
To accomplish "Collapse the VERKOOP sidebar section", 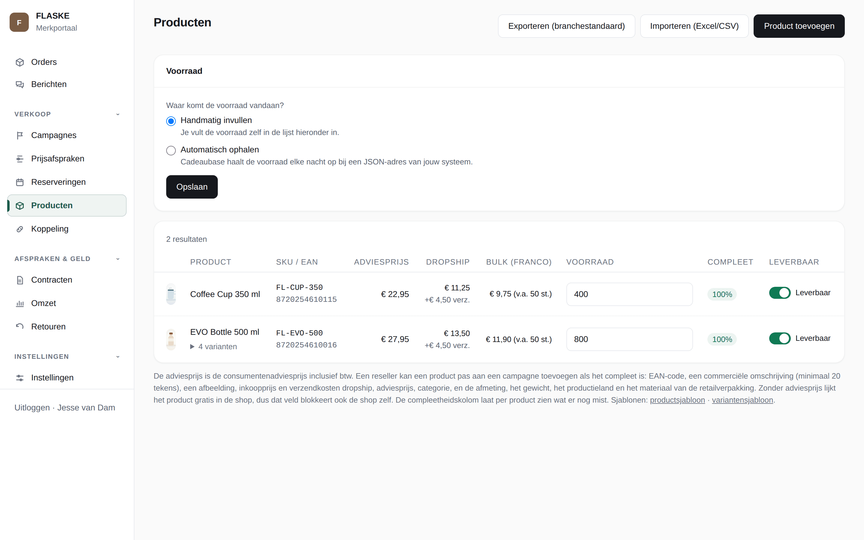I will click(118, 114).
